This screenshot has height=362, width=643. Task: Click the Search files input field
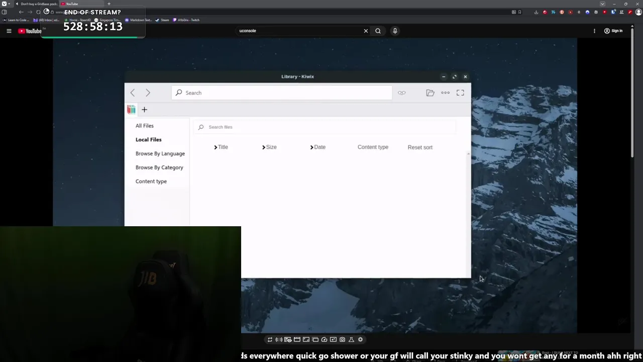click(325, 127)
